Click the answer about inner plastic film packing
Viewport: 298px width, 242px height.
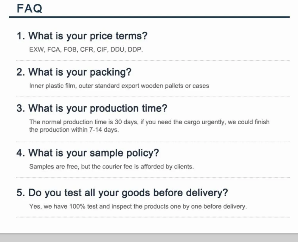(119, 86)
